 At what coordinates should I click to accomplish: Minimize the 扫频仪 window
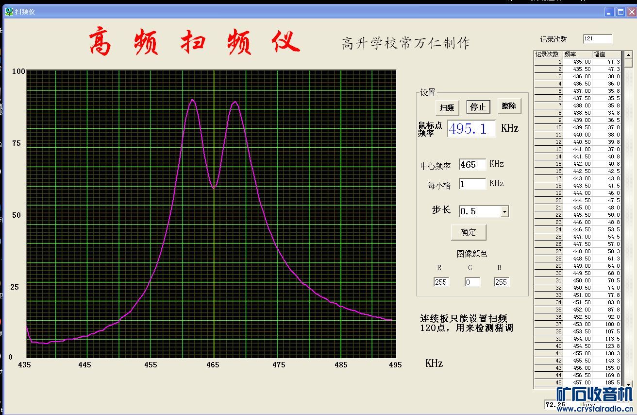pyautogui.click(x=610, y=12)
